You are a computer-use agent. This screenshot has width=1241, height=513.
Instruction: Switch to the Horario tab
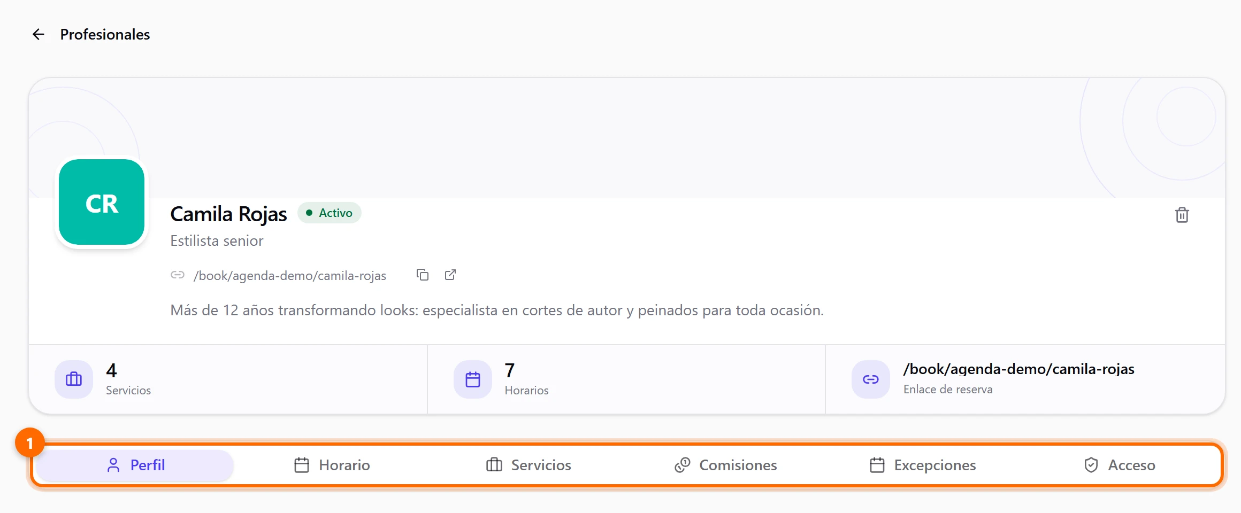tap(332, 465)
